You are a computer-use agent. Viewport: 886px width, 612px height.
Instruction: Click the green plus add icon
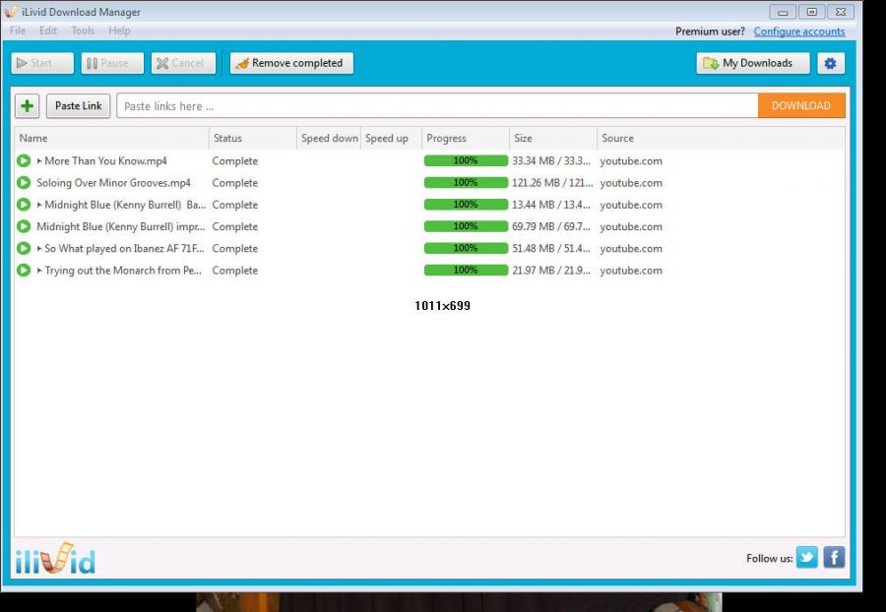pyautogui.click(x=28, y=106)
